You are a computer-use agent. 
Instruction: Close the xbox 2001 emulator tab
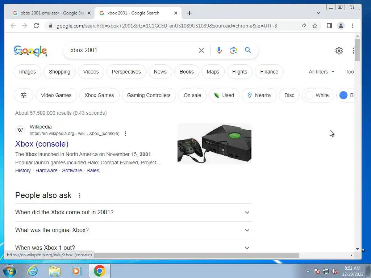89,13
